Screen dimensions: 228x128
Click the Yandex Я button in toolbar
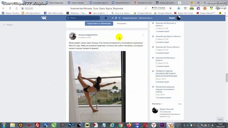pyautogui.click(x=10, y=9)
